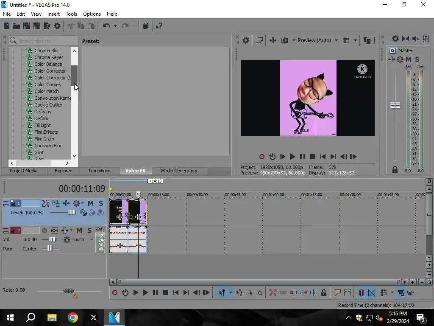This screenshot has width=434, height=326.
Task: Open a project with the folder icon
Action: click(x=17, y=26)
